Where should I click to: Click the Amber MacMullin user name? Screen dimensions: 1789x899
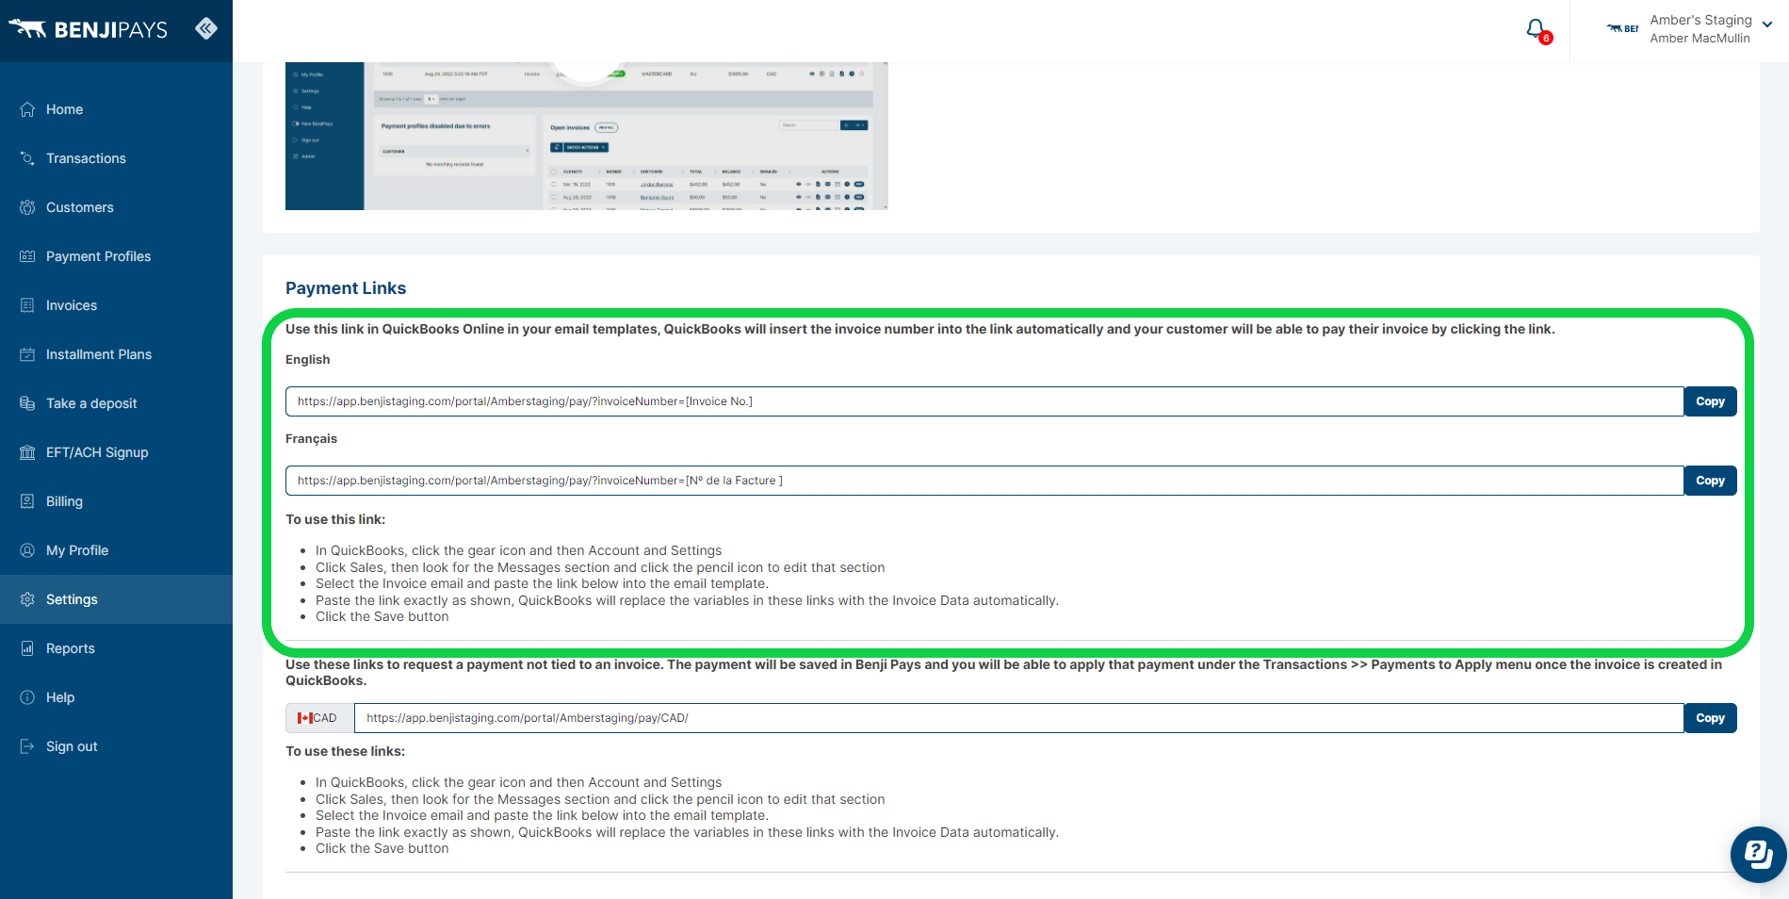pos(1700,39)
